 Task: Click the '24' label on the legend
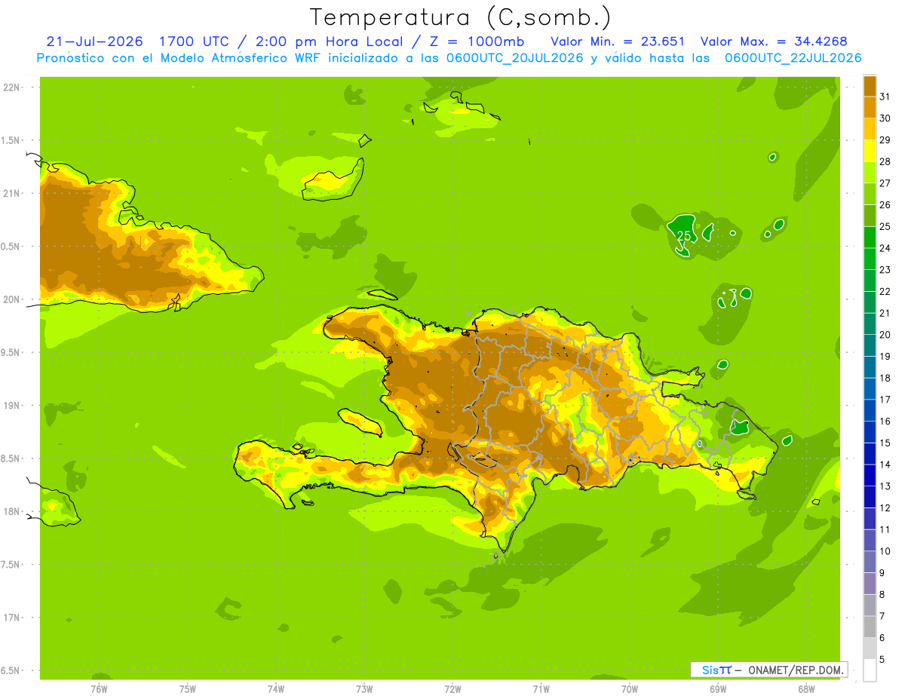click(885, 248)
